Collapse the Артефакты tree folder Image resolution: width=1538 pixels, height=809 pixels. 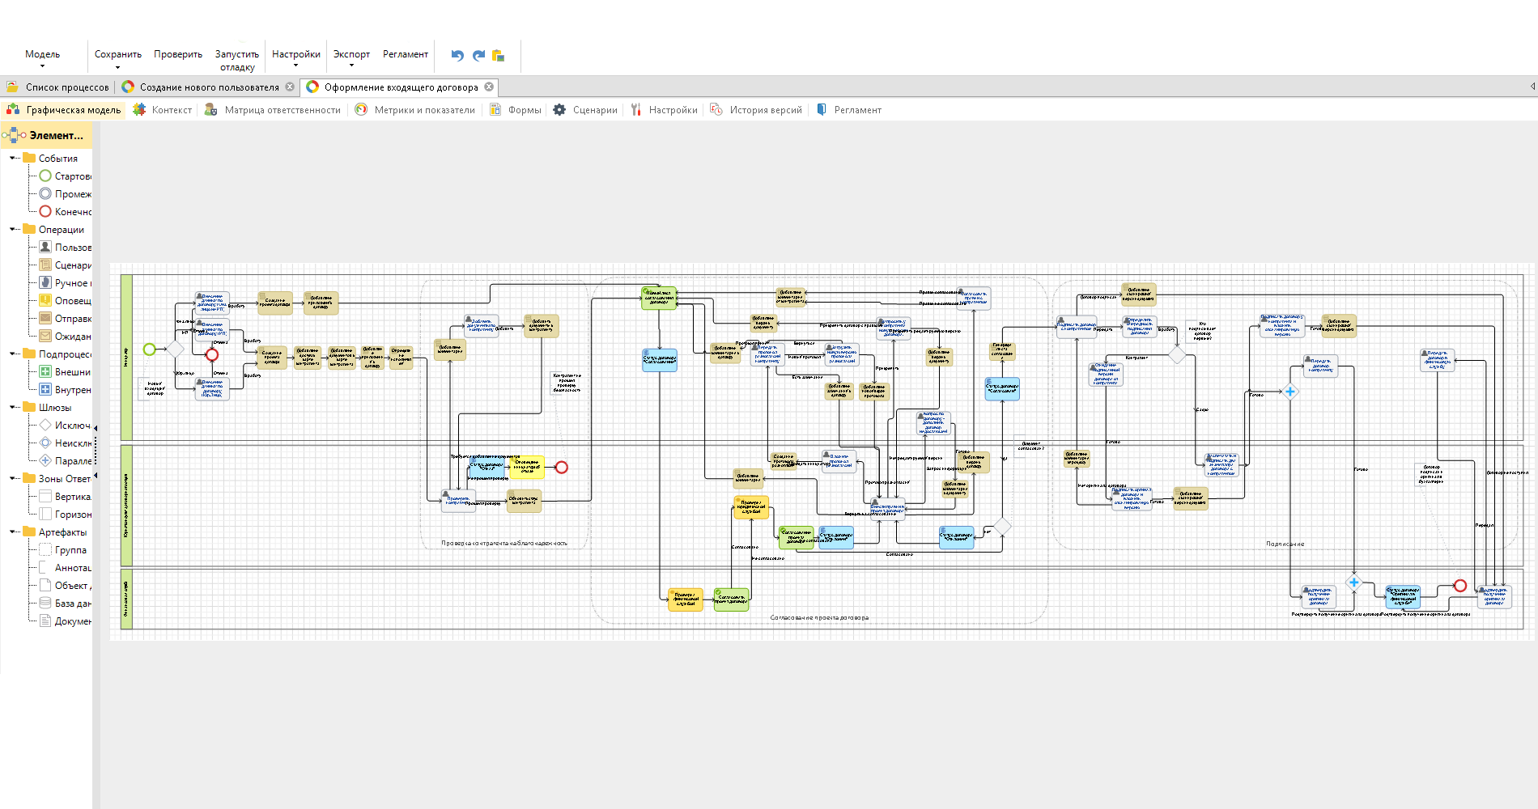(x=13, y=532)
